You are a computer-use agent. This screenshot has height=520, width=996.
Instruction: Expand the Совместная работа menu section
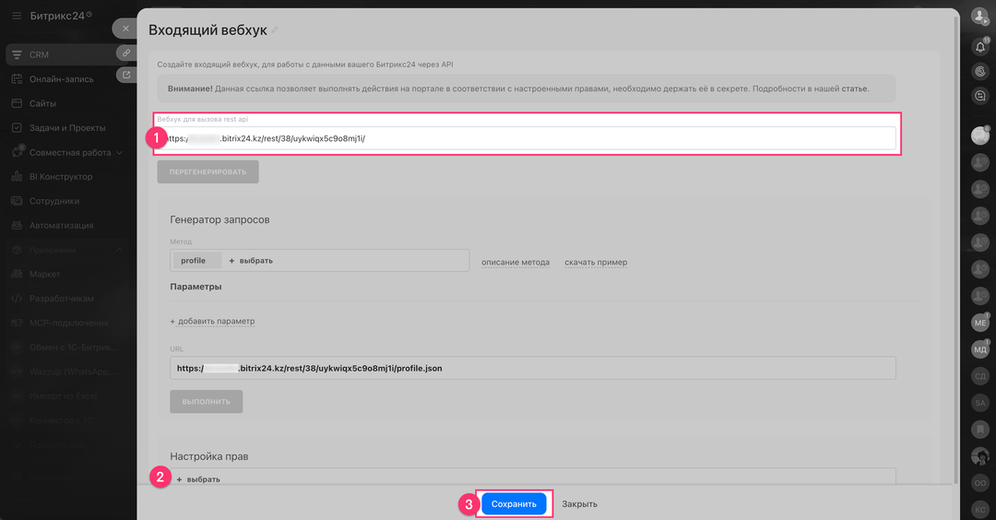coord(119,152)
